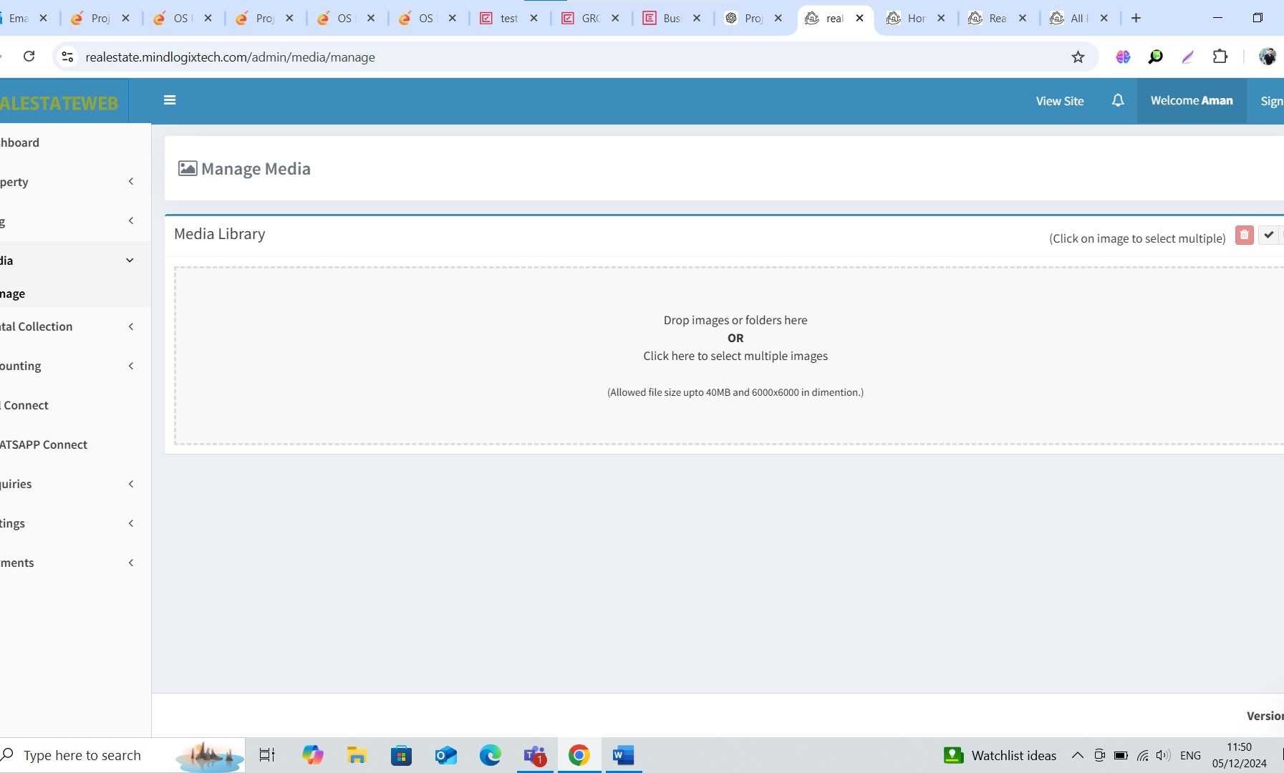Open the WhatsApp Connect sidebar item

pos(75,444)
